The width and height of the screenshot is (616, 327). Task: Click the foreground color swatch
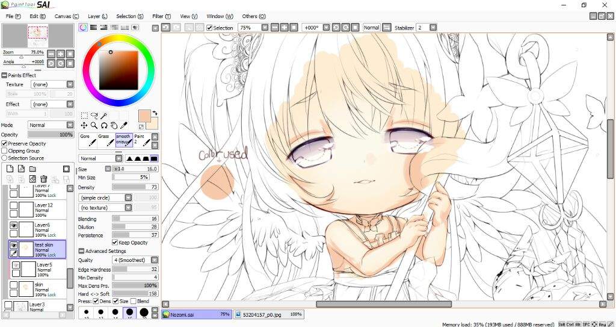(144, 116)
